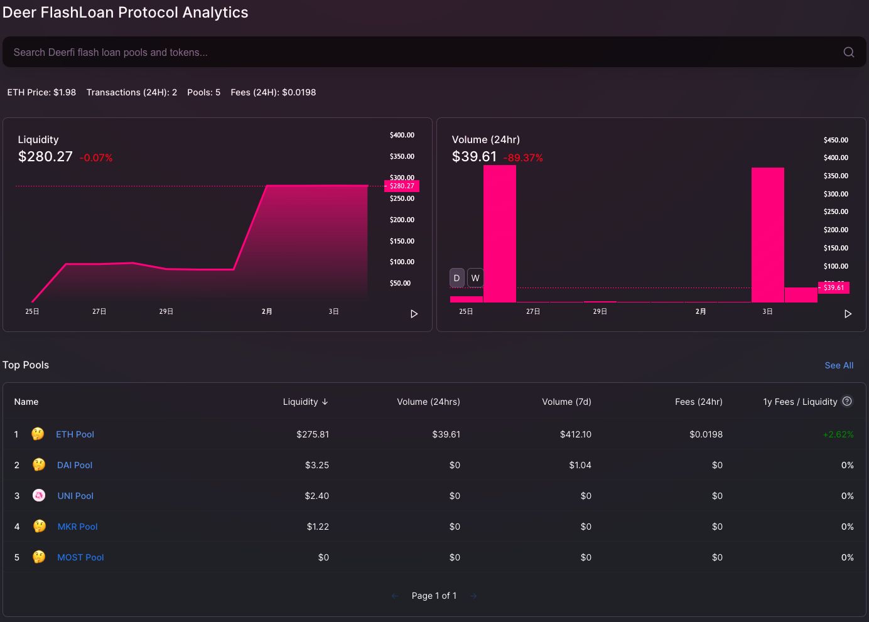
Task: Click the UNI Pool unicorn icon
Action: (39, 495)
